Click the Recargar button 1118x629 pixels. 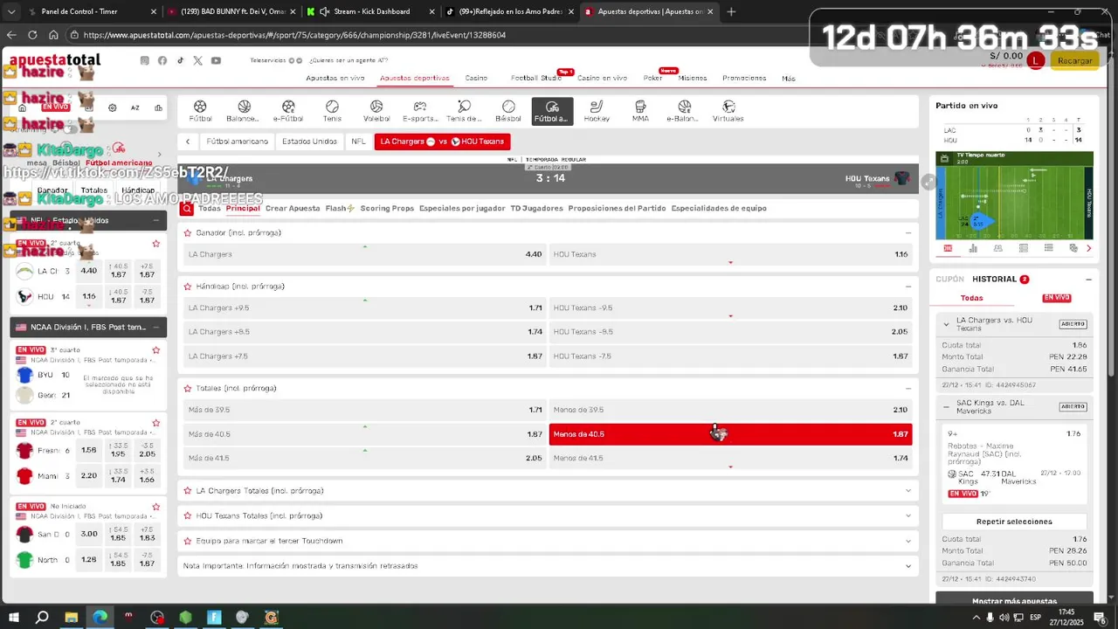click(x=1074, y=60)
